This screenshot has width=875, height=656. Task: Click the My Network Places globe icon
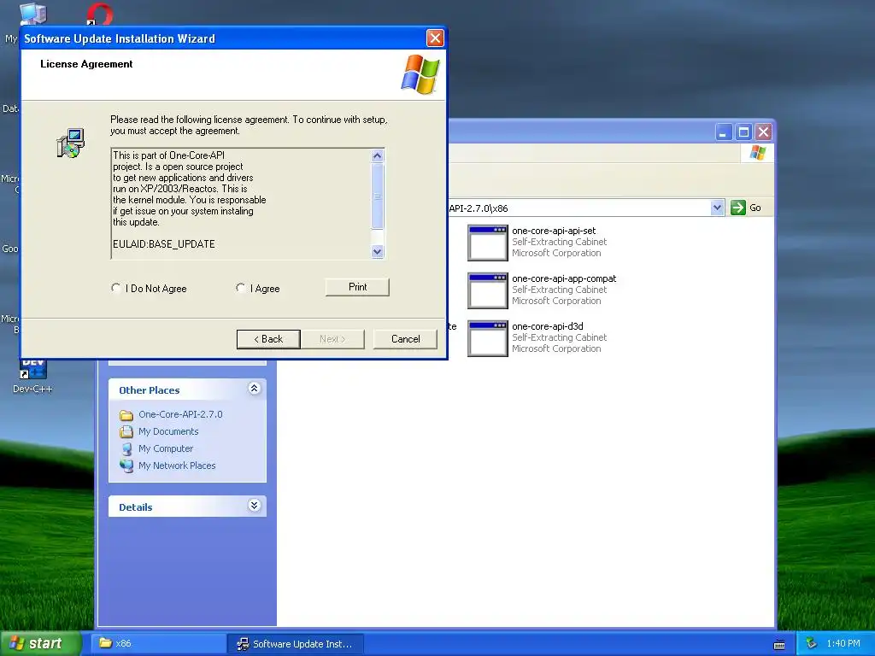click(x=126, y=466)
